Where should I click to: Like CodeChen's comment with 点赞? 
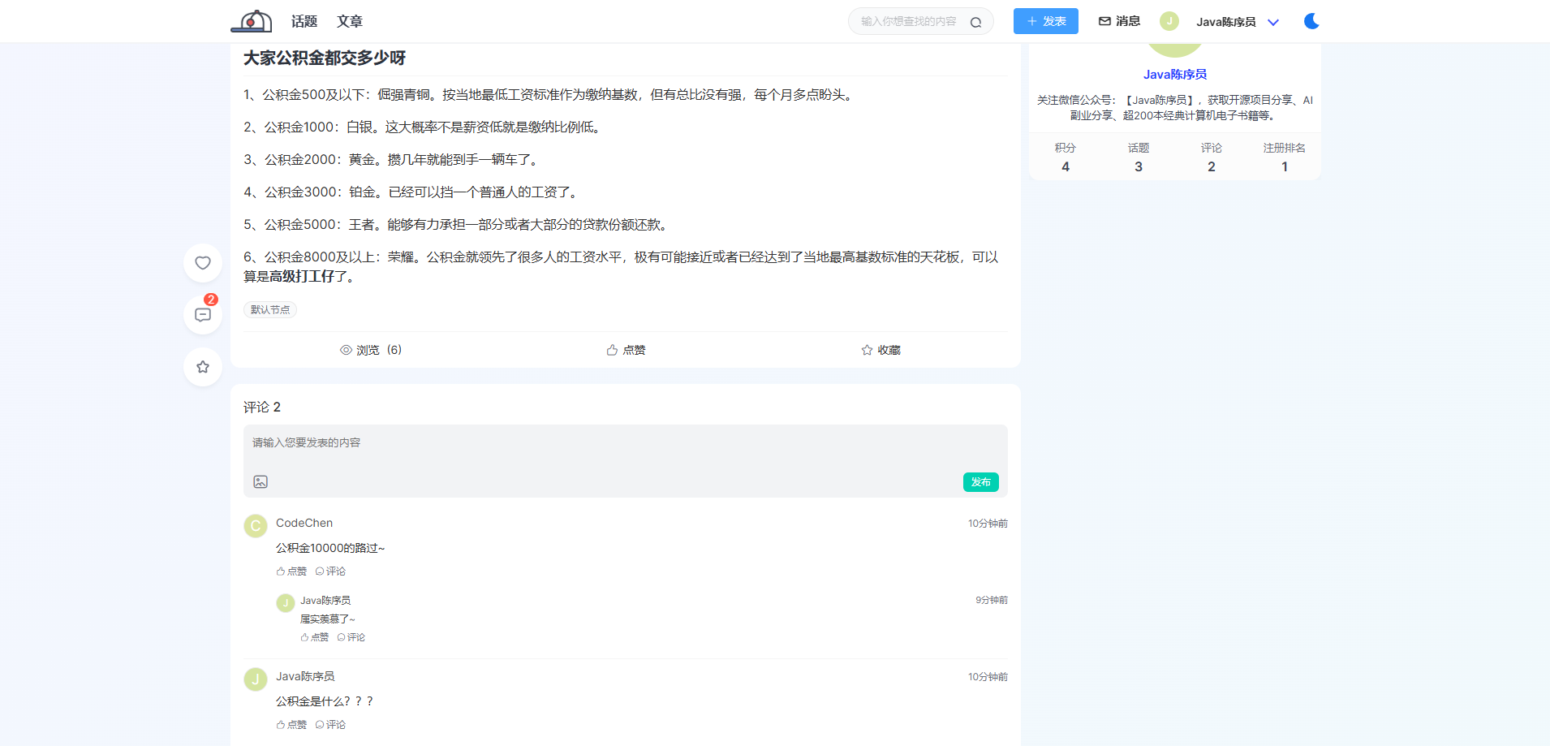291,571
